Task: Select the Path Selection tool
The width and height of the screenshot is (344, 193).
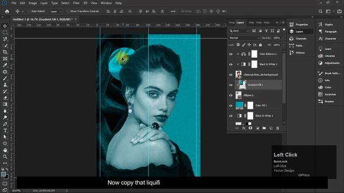Action: tap(5, 137)
